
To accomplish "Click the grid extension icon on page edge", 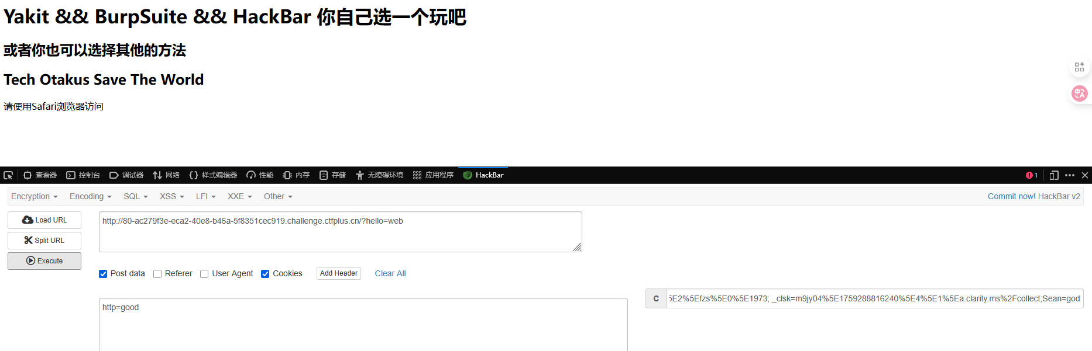I will click(x=1080, y=67).
